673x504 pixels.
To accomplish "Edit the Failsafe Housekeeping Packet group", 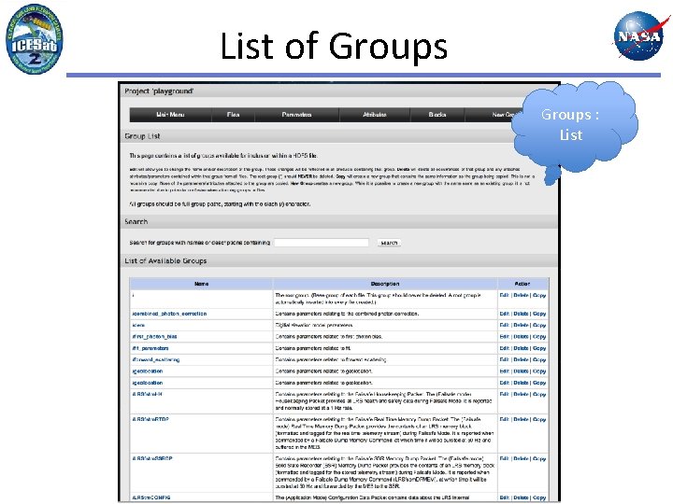I will click(505, 394).
